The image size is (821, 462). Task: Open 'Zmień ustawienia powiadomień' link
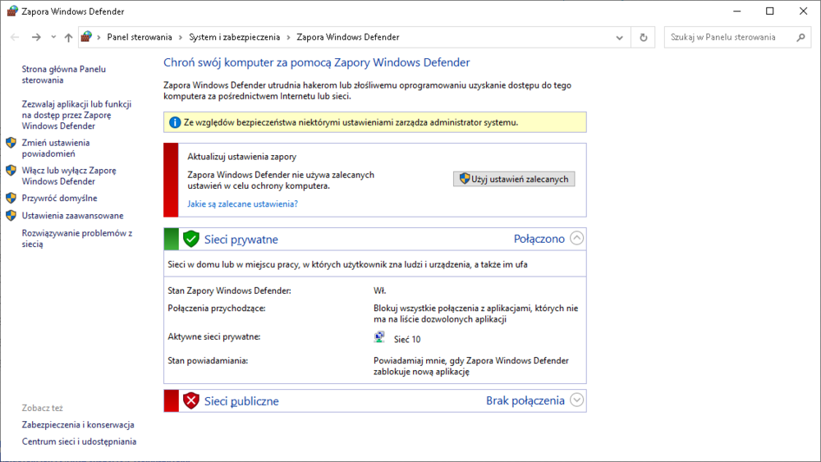(56, 148)
